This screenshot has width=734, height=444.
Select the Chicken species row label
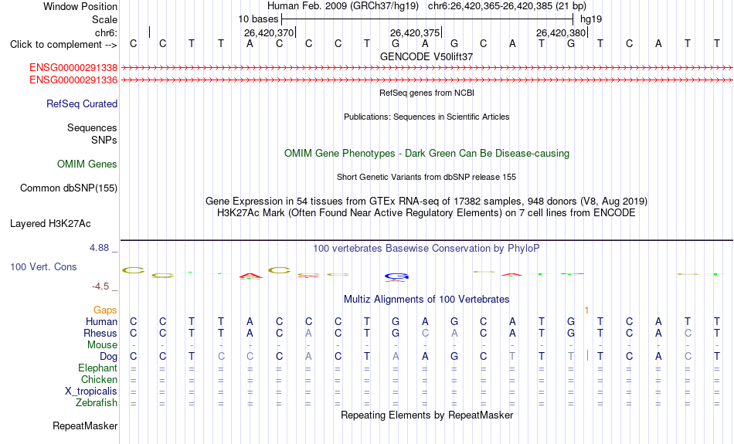[99, 379]
